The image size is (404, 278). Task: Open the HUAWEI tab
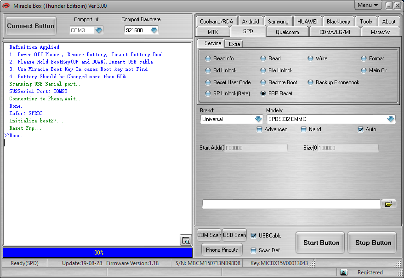point(307,22)
